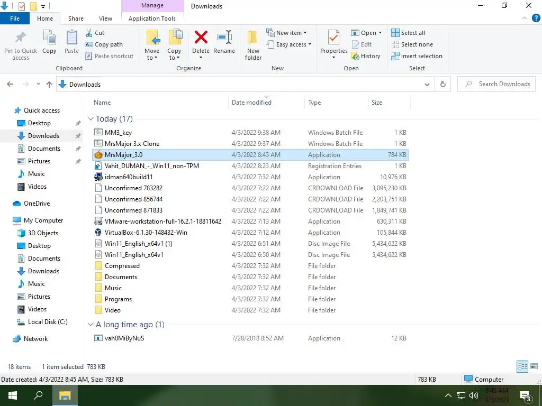Click the Edit button in Open group

coord(362,44)
